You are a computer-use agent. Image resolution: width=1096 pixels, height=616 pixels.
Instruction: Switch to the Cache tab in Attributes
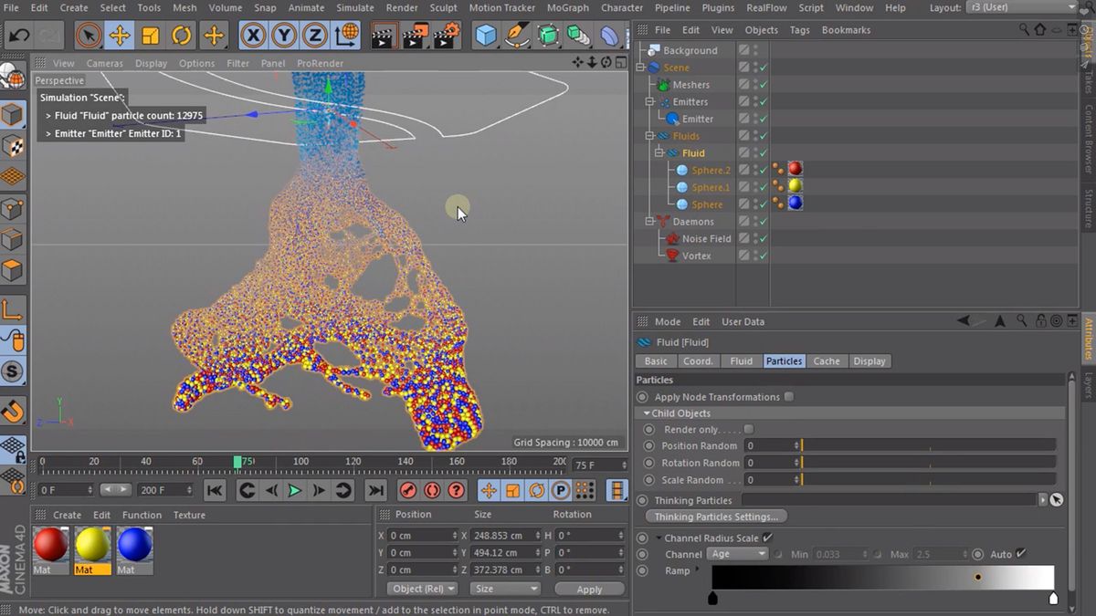[x=827, y=360]
